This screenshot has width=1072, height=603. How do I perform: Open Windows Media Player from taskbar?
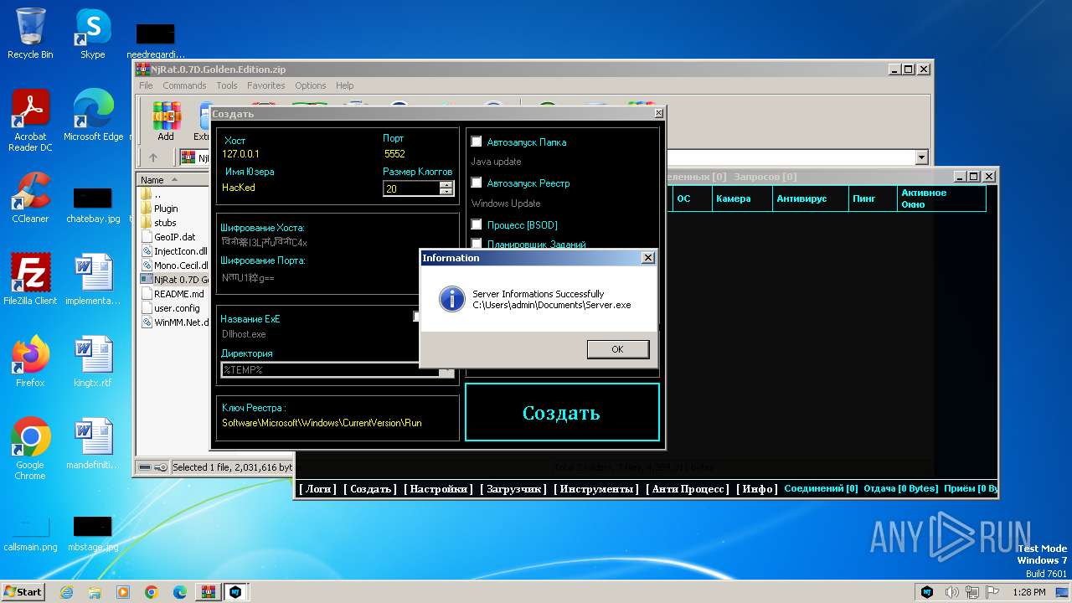[x=123, y=592]
